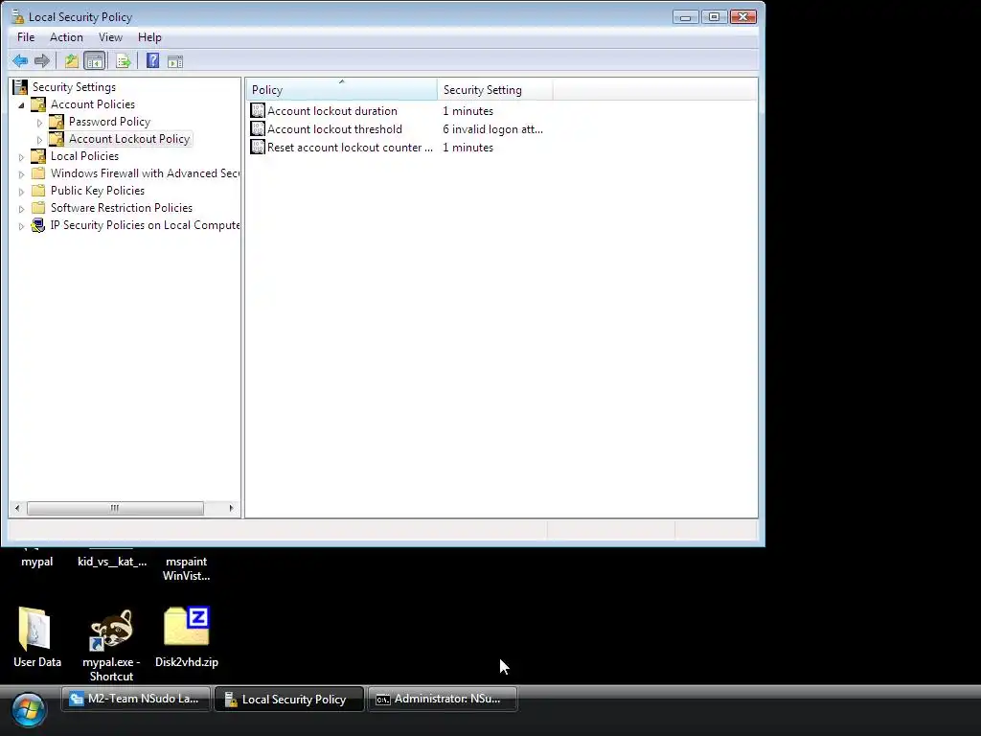Toggle the Show/Hide Console Tree icon
Viewport: 981px width, 736px height.
(95, 60)
